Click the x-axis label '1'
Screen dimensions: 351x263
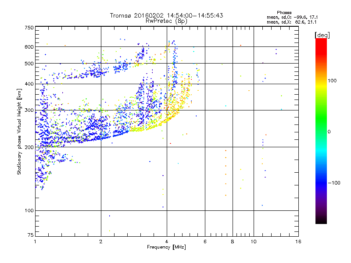pyautogui.click(x=35, y=242)
